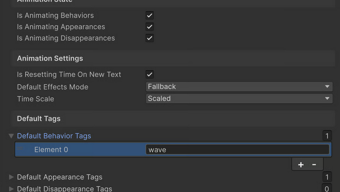
Task: Click the Element 0 drag handle
Action: click(x=20, y=149)
